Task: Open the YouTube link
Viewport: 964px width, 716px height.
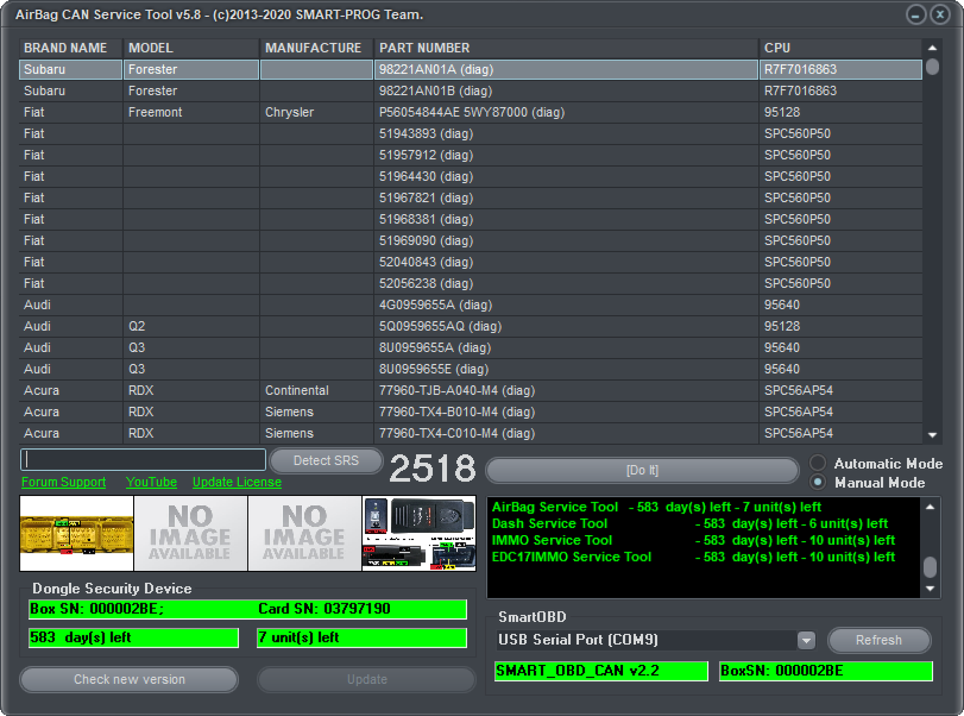Action: 151,482
